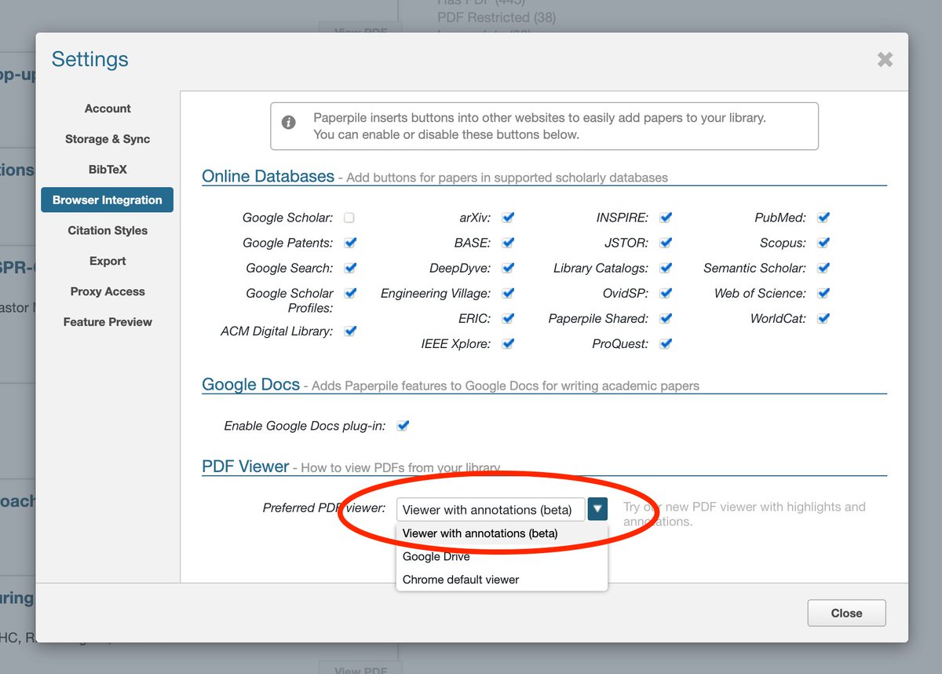Uncheck the Scopus checkbox
The width and height of the screenshot is (942, 674).
(x=823, y=243)
